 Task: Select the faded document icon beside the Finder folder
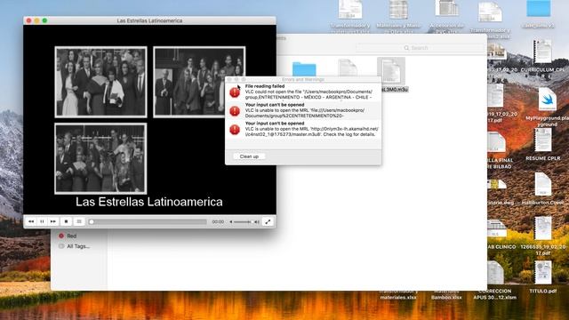[x=348, y=68]
